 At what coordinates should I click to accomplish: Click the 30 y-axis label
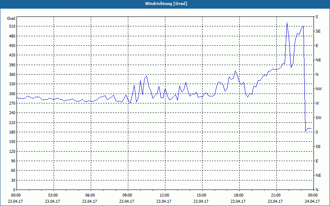point(13,180)
